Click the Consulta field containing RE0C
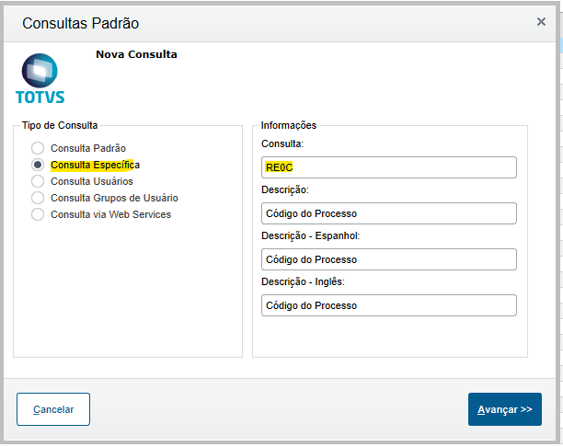Image resolution: width=563 pixels, height=447 pixels. (x=388, y=167)
